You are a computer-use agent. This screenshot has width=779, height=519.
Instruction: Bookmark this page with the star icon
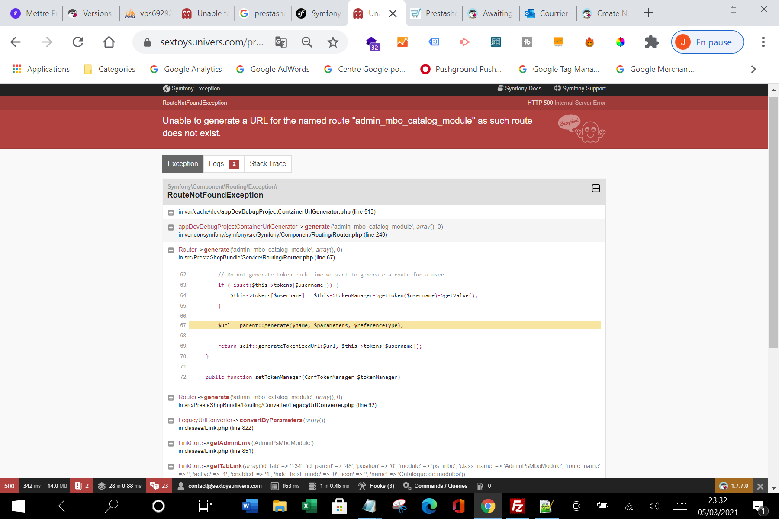[x=333, y=42]
